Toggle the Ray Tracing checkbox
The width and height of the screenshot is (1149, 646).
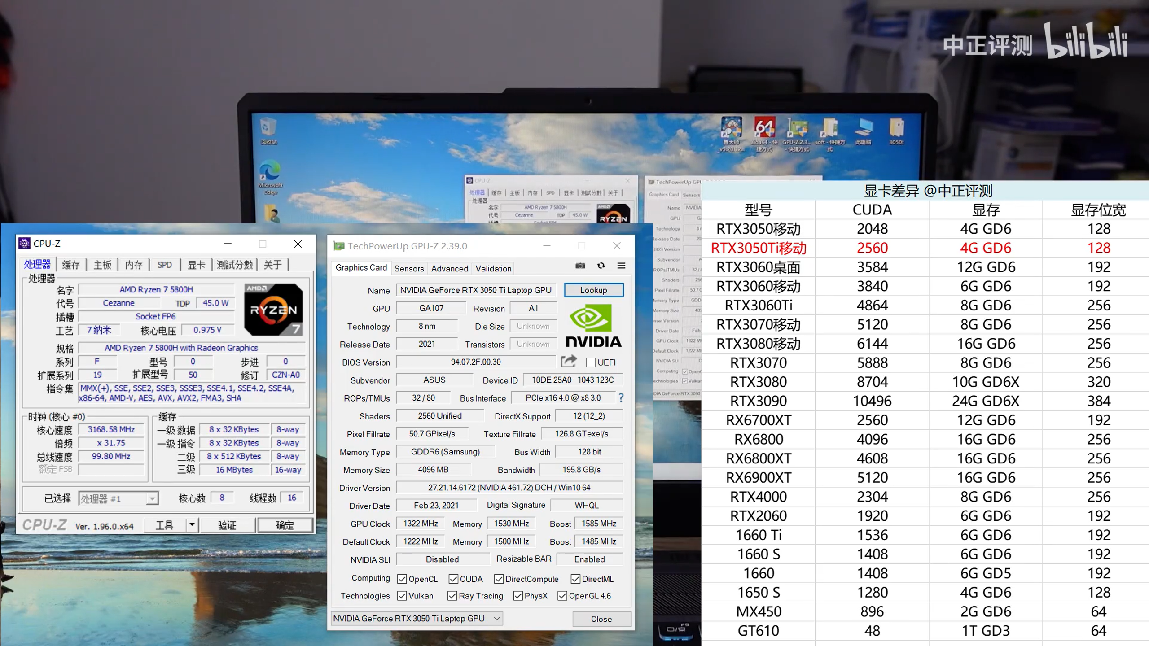click(x=452, y=596)
